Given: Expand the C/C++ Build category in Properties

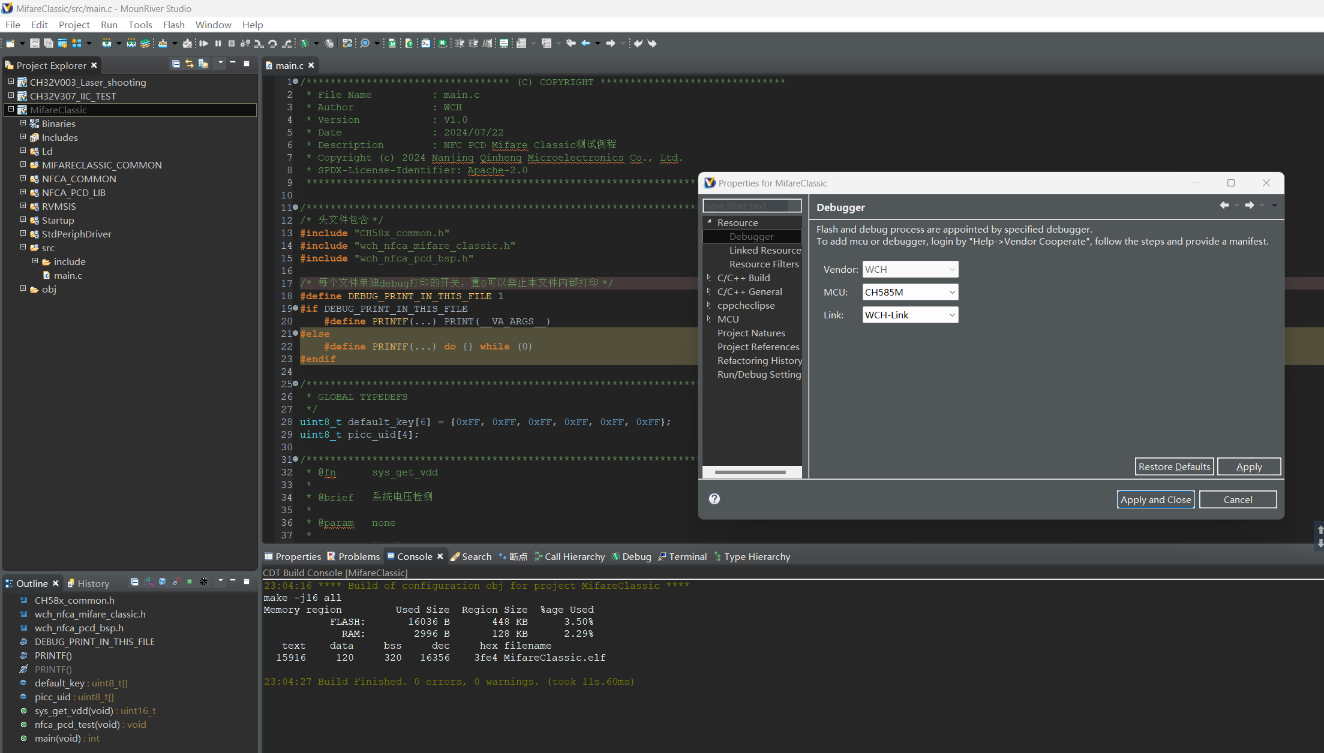Looking at the screenshot, I should 709,278.
